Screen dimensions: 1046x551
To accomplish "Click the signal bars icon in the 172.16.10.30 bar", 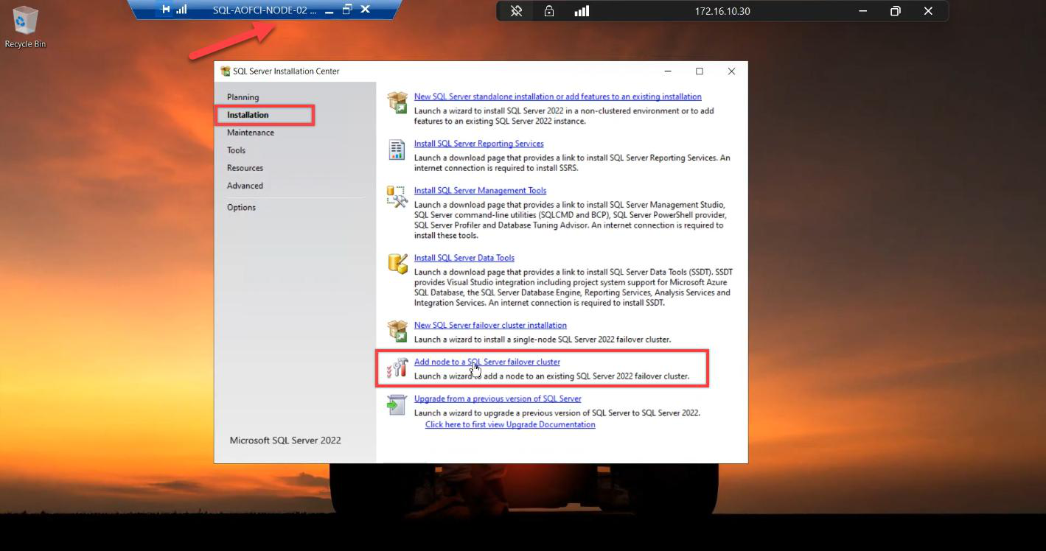I will point(582,11).
